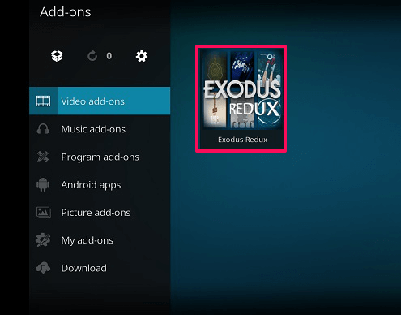Click the Android robot icon
This screenshot has width=401, height=315.
43,184
